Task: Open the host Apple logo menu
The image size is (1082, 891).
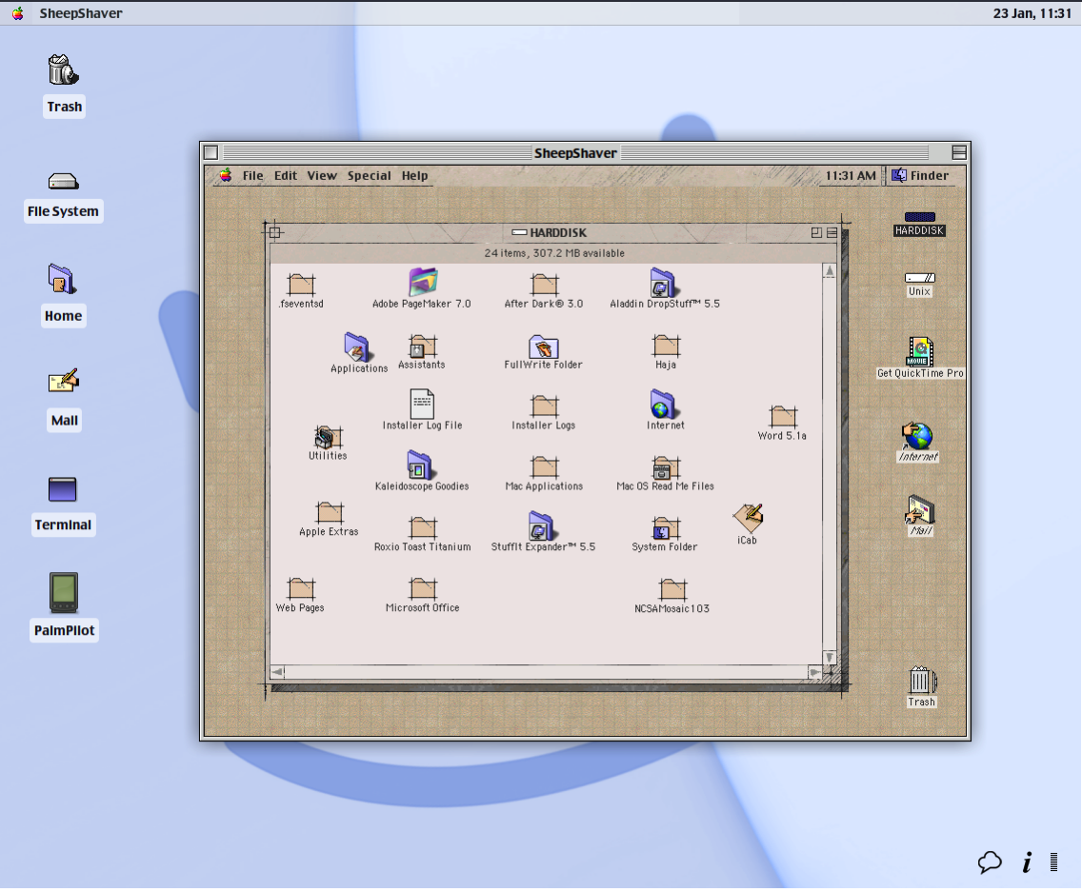Action: click(17, 13)
